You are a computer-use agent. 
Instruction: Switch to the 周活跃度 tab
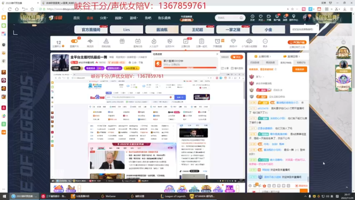[270, 62]
